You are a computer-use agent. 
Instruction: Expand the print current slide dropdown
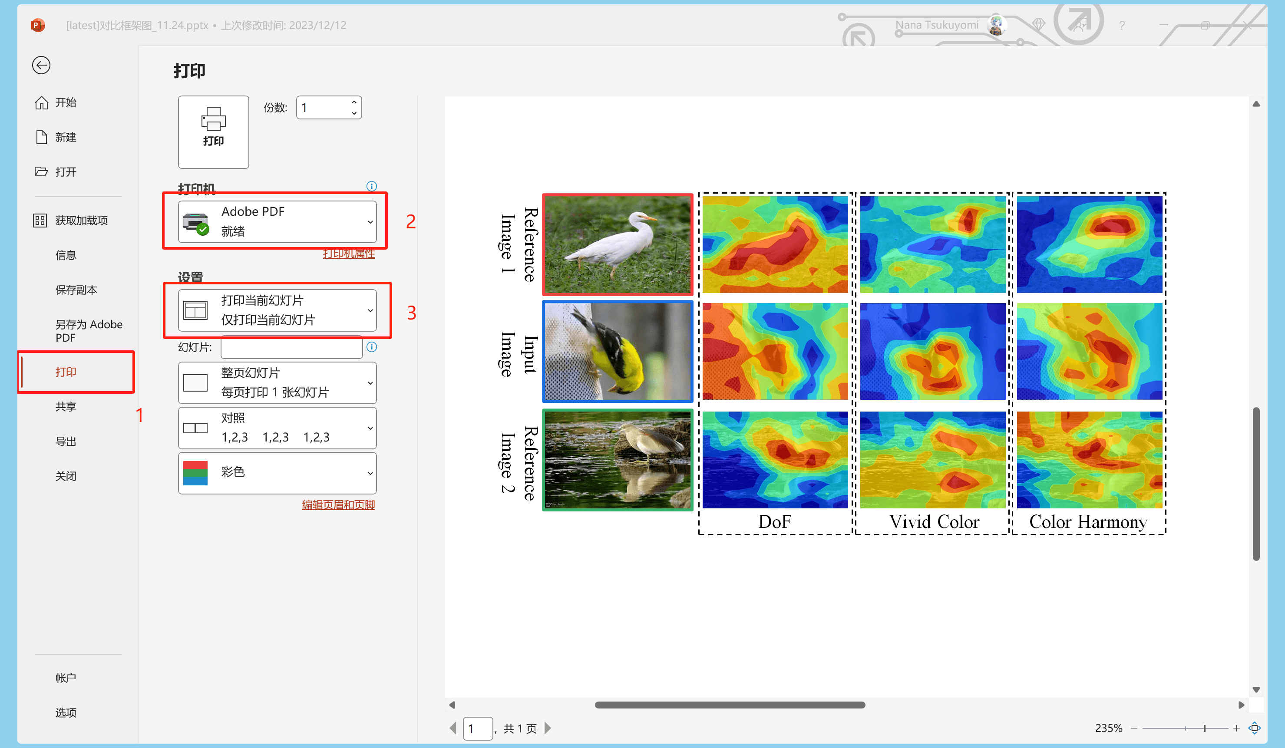tap(277, 310)
